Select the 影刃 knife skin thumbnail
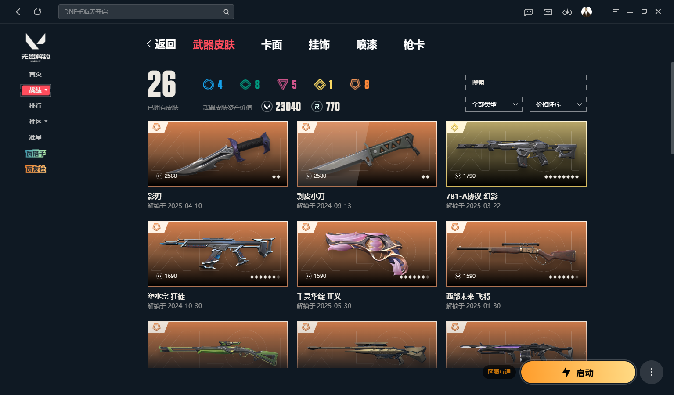Image resolution: width=674 pixels, height=395 pixels. point(218,154)
